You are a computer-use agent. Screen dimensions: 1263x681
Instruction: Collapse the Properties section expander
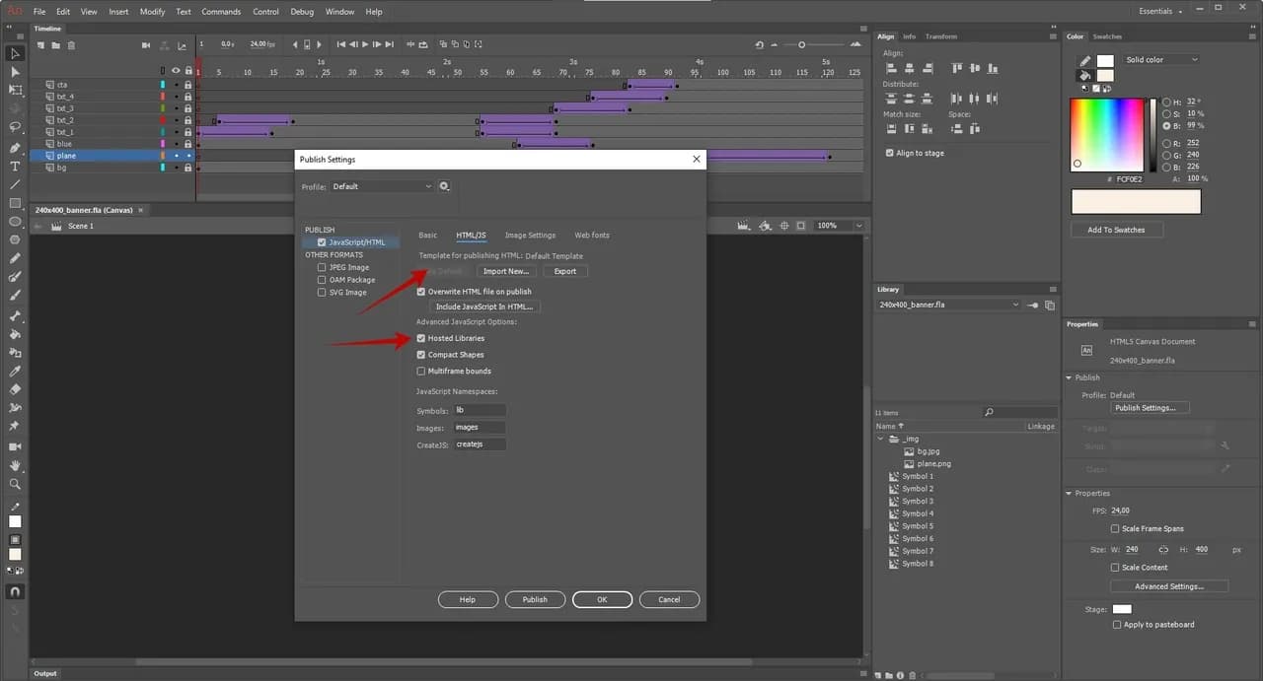coord(1071,494)
